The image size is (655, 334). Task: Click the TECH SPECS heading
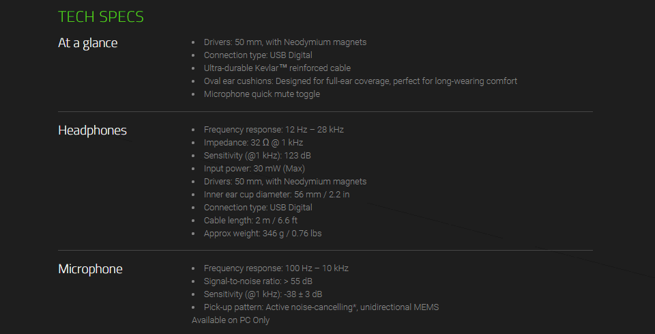click(x=101, y=16)
